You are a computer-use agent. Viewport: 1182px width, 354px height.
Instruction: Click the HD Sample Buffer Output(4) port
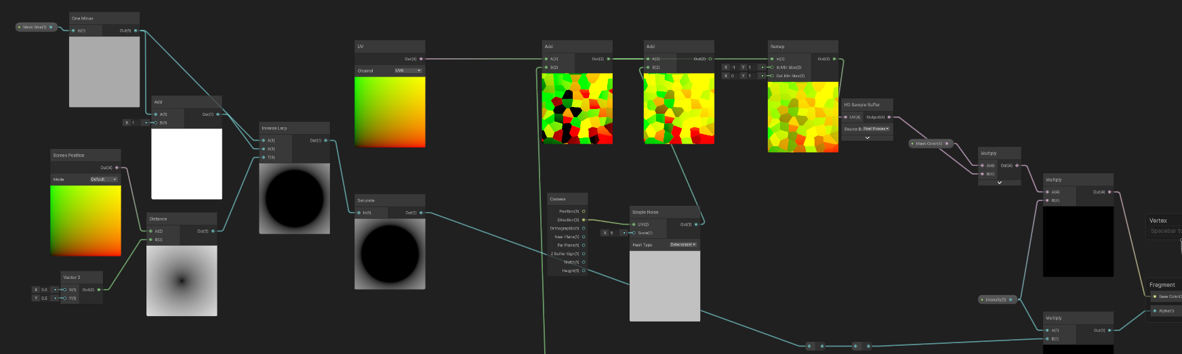(889, 117)
